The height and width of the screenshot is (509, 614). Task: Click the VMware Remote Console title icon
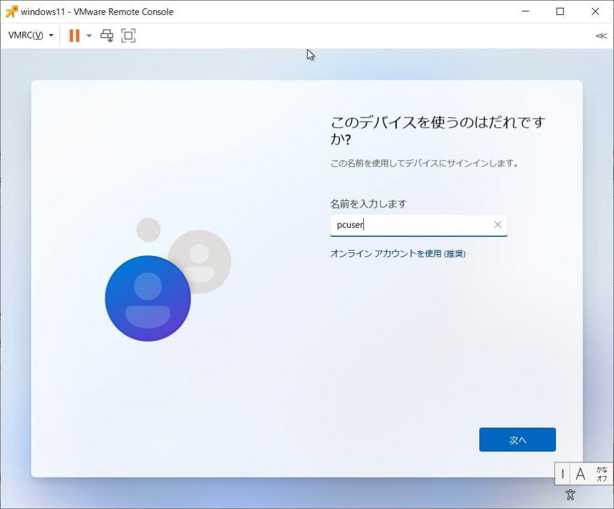click(x=11, y=12)
